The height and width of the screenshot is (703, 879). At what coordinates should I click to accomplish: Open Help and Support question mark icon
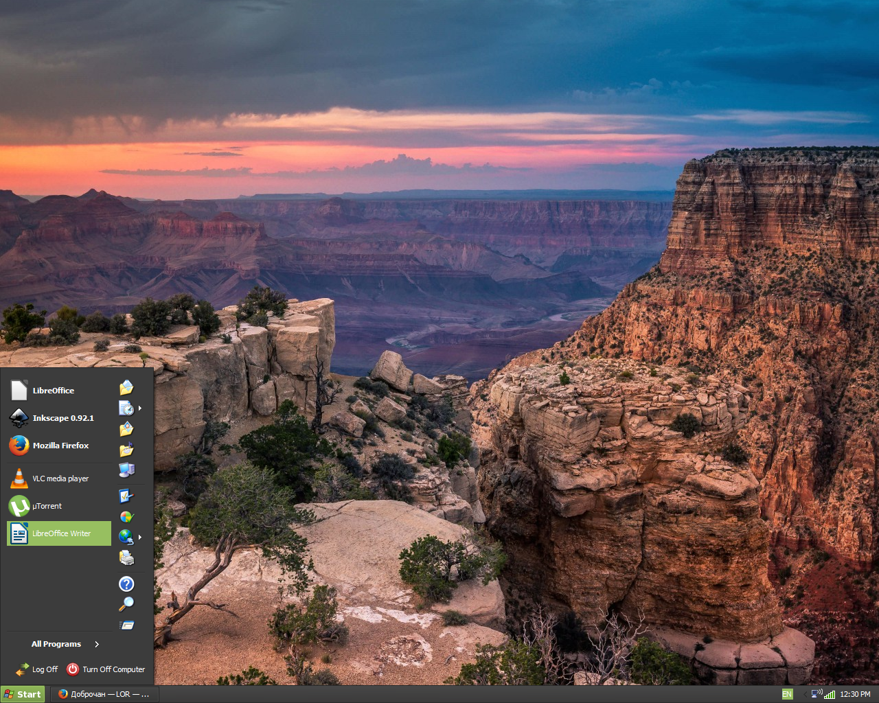coord(126,584)
